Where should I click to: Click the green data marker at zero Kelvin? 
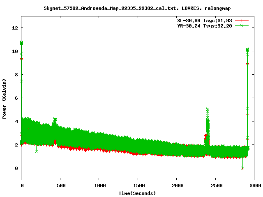pos(242,168)
